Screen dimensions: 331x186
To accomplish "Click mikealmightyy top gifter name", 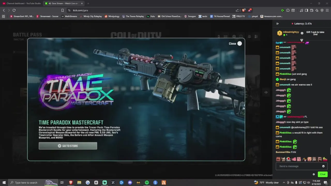I will 291,32.
